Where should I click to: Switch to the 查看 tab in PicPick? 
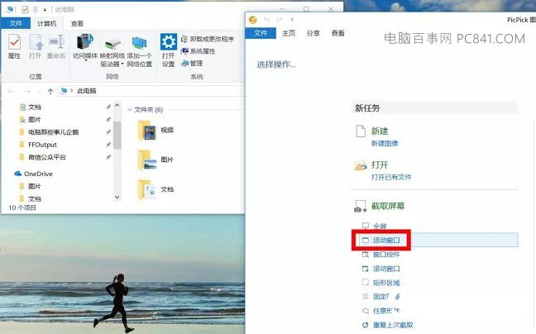(x=337, y=33)
